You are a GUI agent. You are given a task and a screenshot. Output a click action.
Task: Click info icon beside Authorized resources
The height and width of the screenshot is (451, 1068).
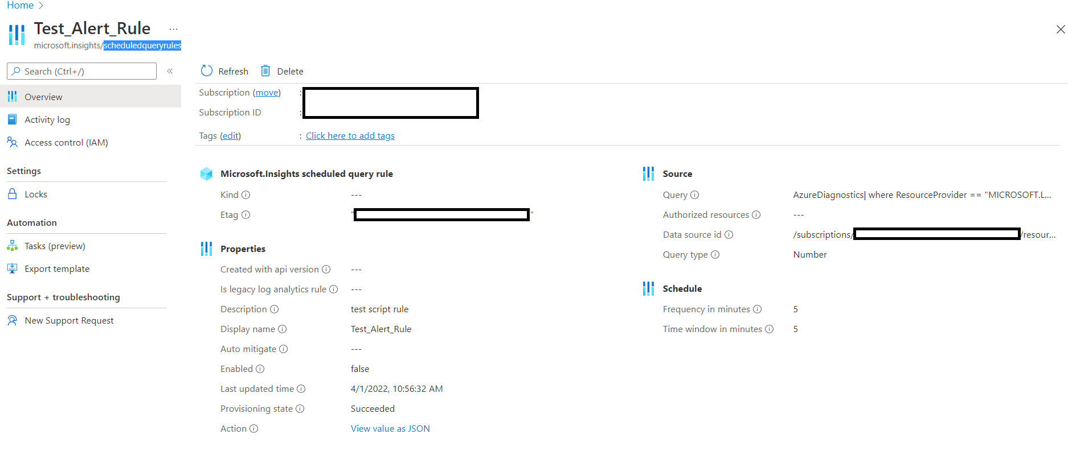tap(756, 214)
